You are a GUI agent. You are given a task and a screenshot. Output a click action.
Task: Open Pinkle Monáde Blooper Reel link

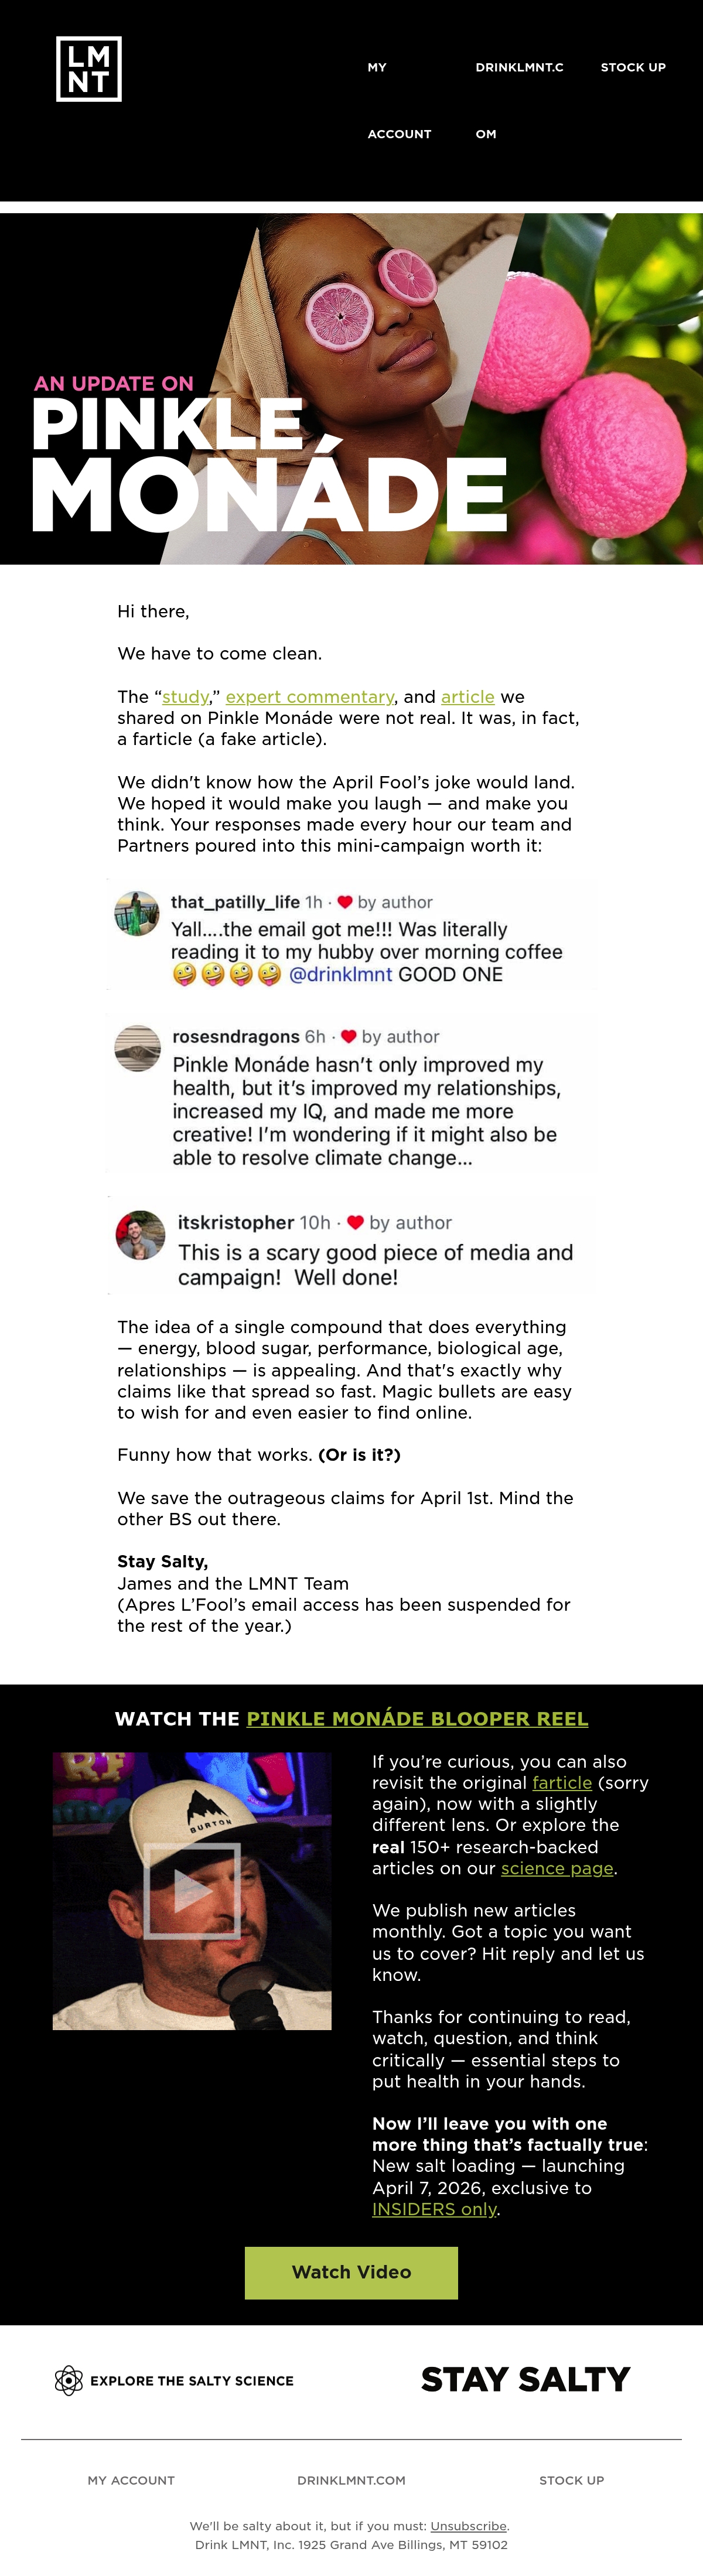(417, 1719)
